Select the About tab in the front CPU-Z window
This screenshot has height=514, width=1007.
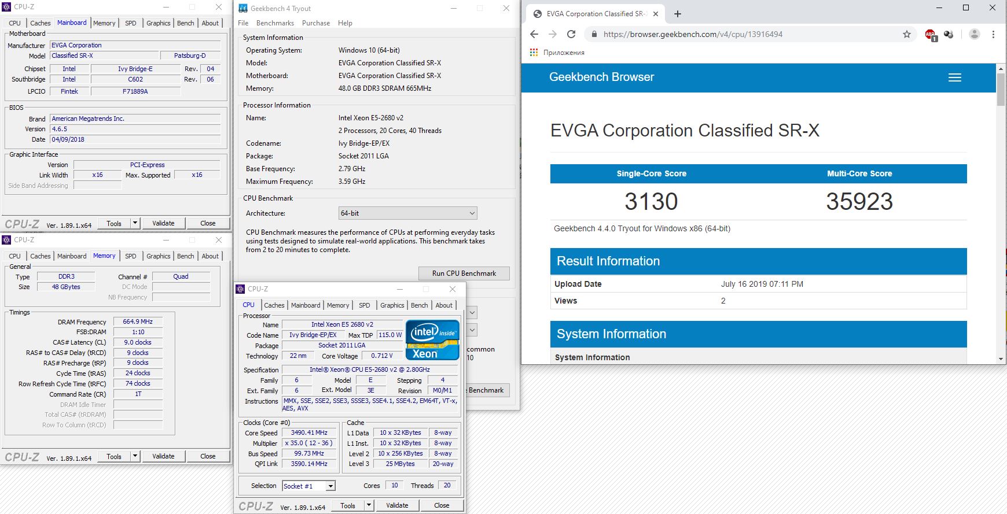(x=444, y=305)
